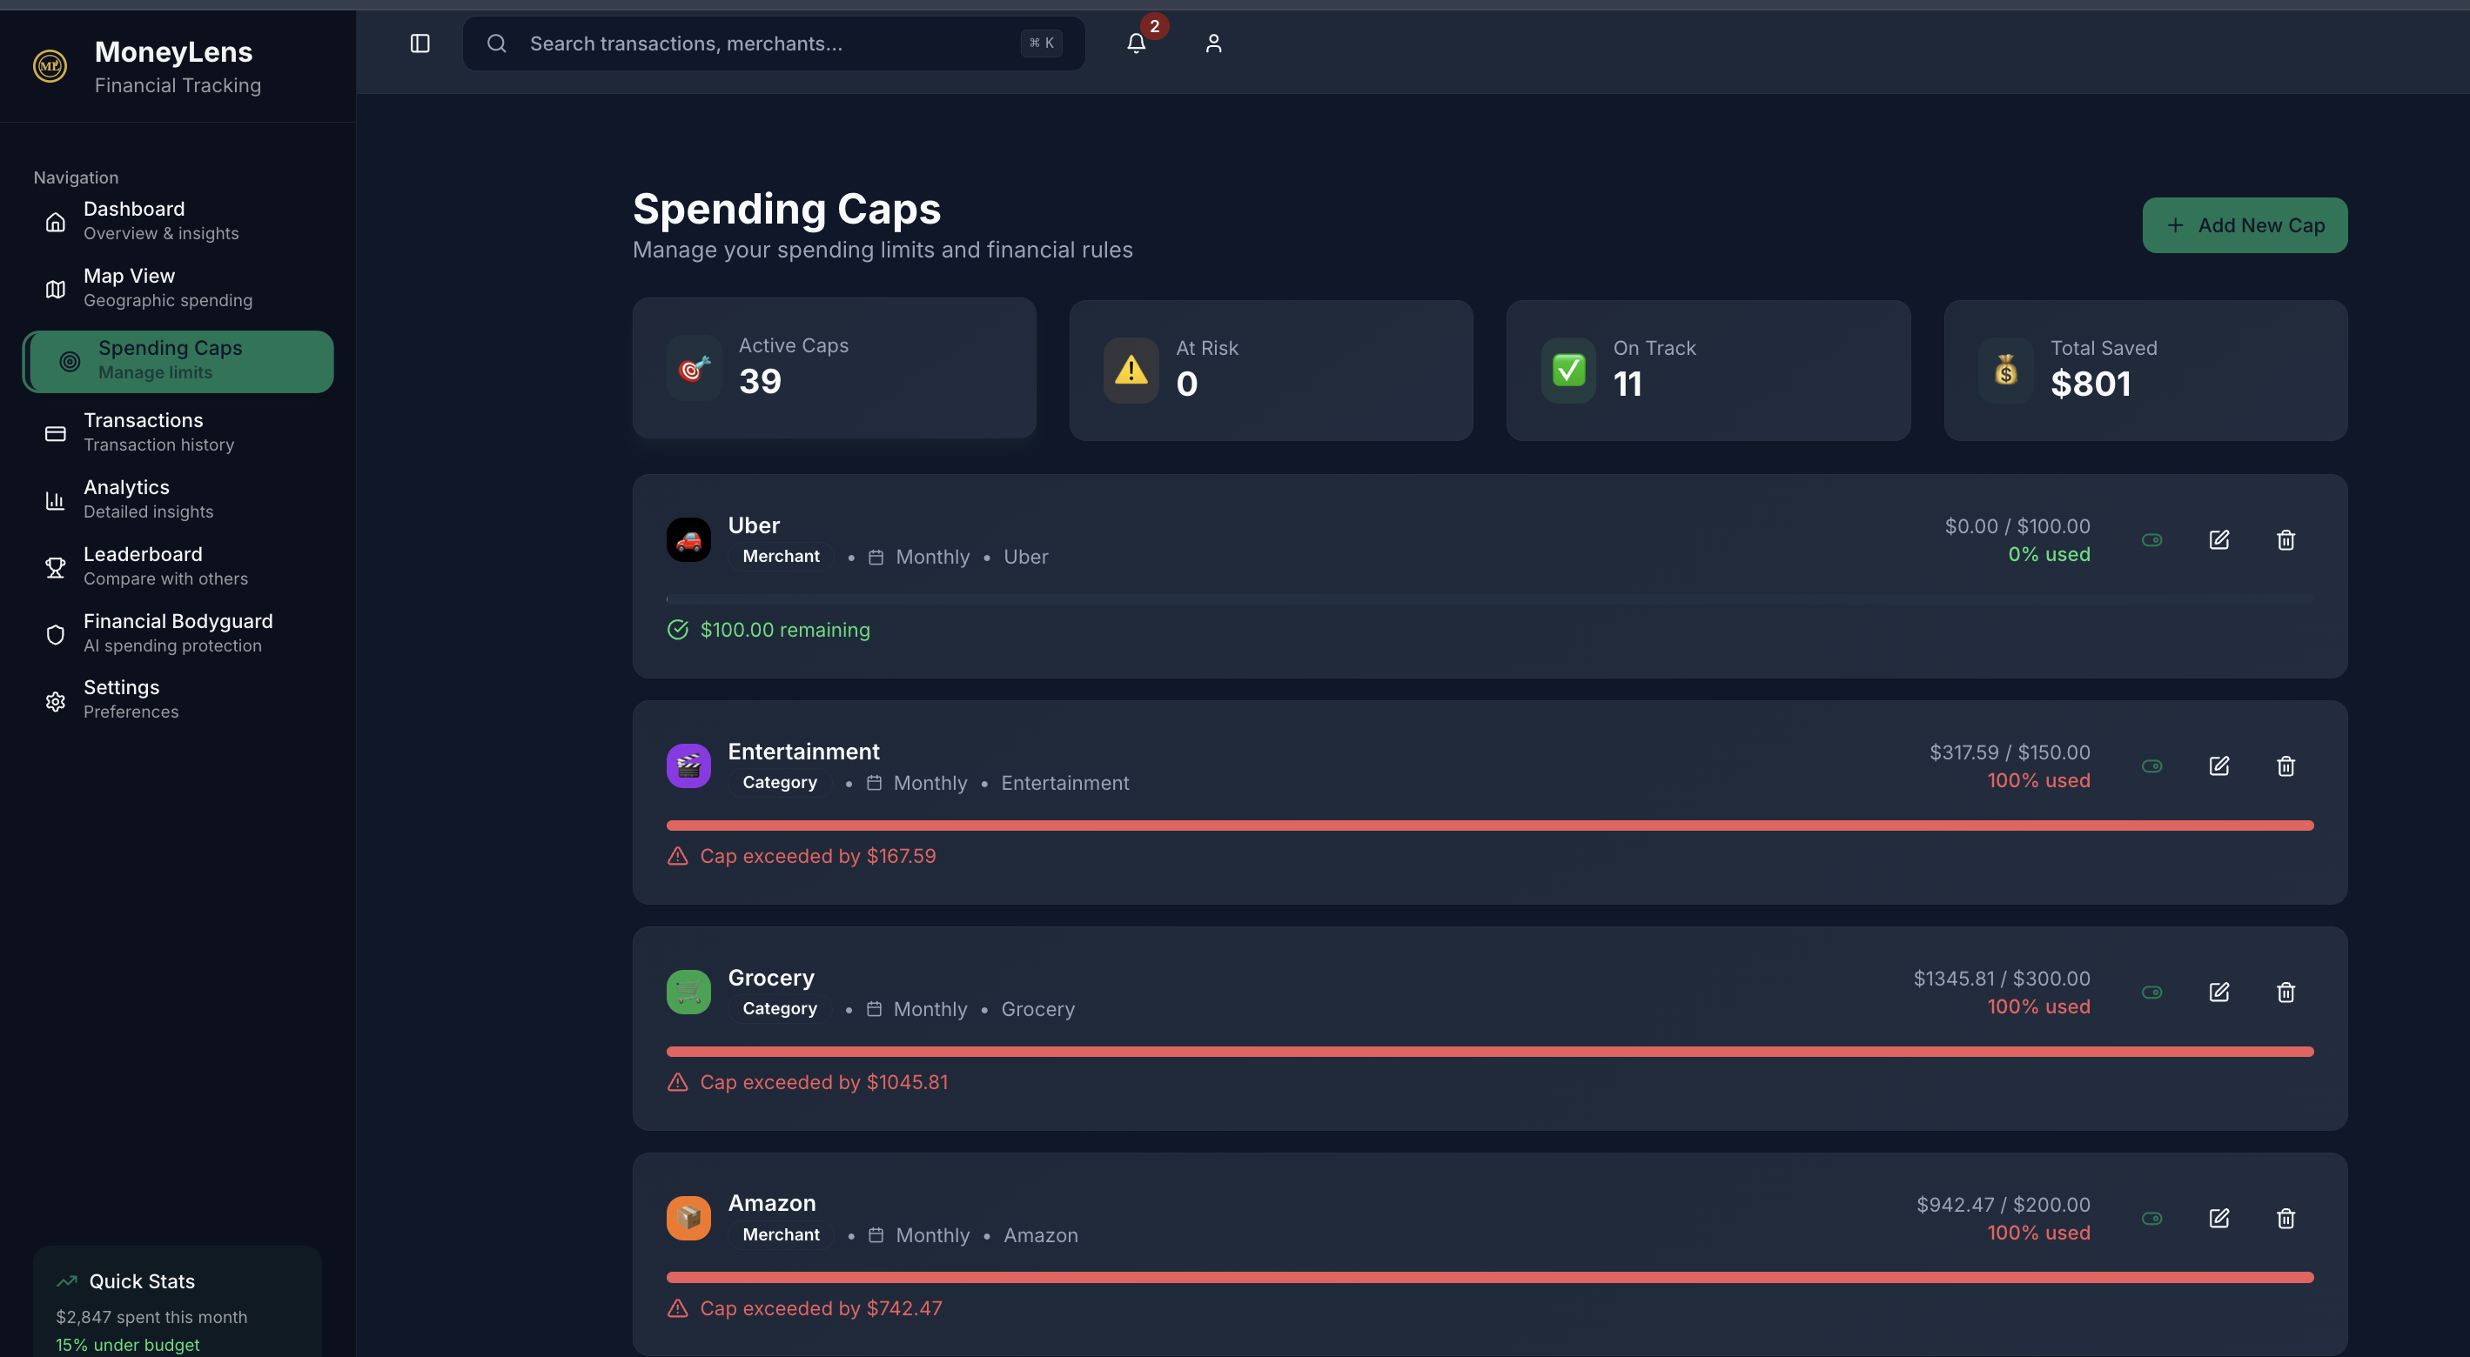Viewport: 2470px width, 1357px height.
Task: Delete the Uber spending cap
Action: (2285, 539)
